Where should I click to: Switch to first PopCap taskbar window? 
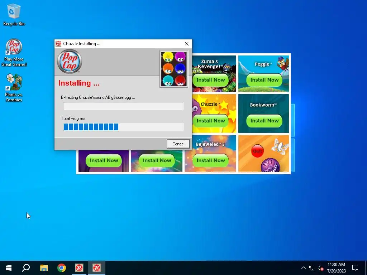[x=79, y=268]
